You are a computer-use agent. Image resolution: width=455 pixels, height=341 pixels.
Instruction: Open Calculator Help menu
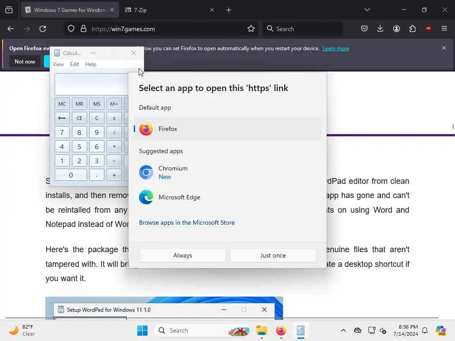click(91, 64)
